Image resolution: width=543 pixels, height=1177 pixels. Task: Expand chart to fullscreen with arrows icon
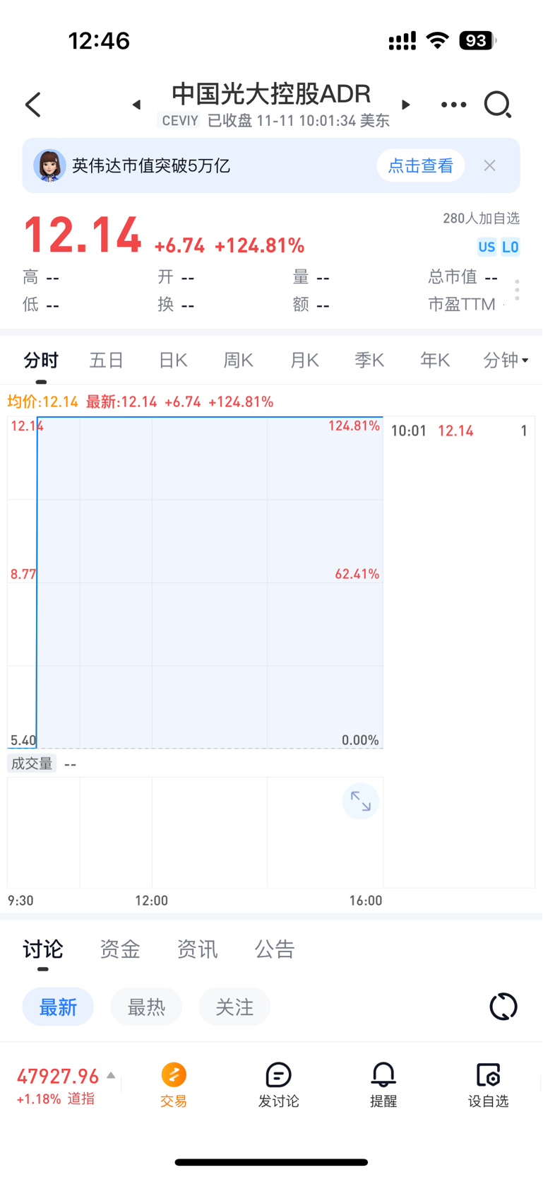[361, 801]
